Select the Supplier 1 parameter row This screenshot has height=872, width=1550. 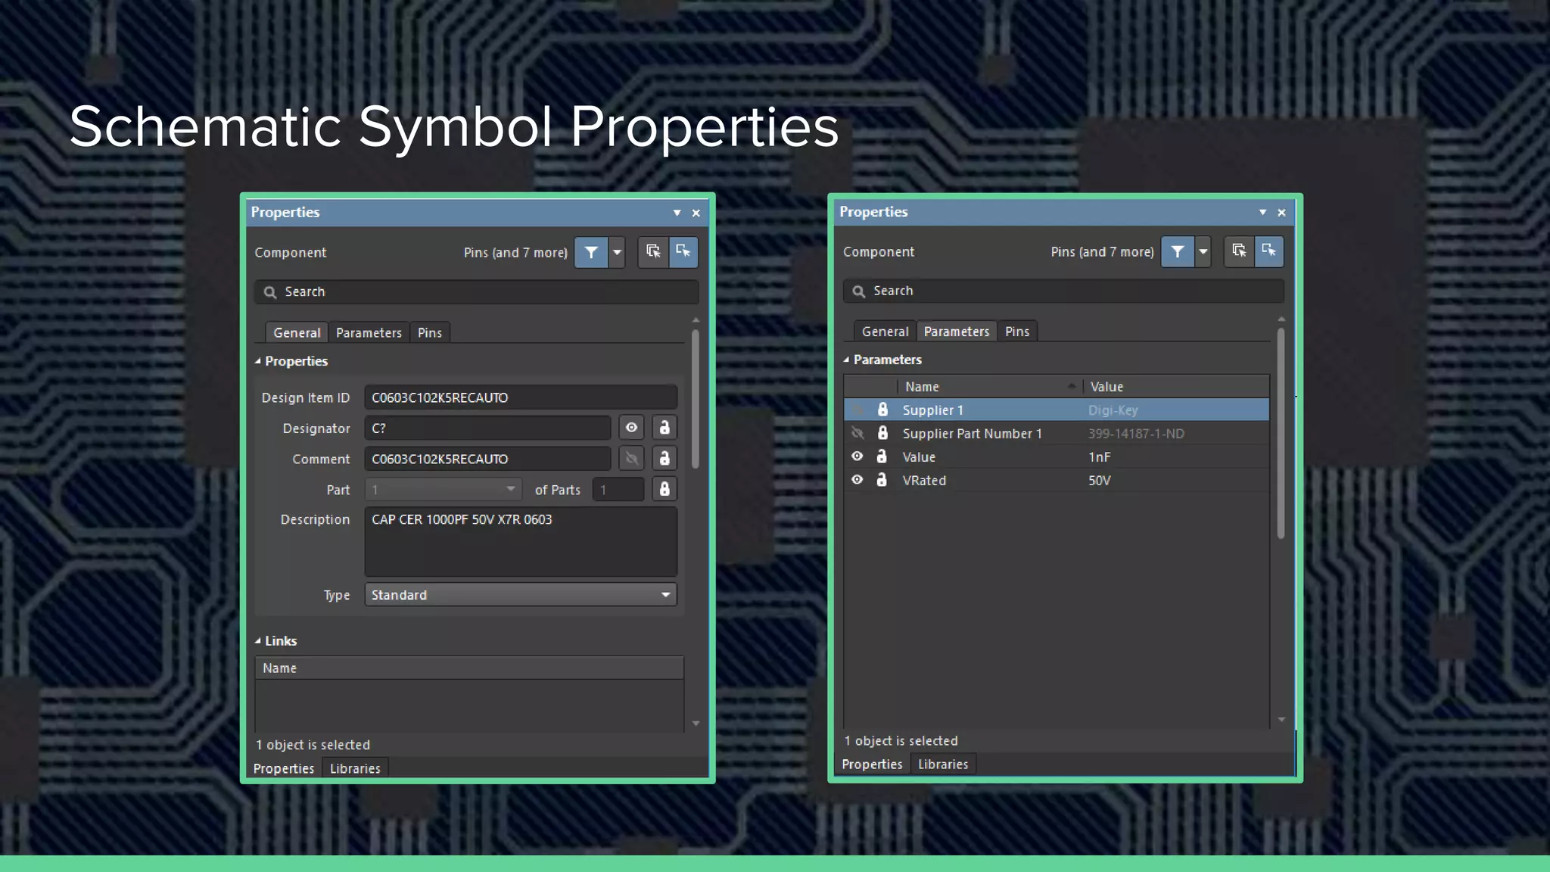click(x=1057, y=410)
